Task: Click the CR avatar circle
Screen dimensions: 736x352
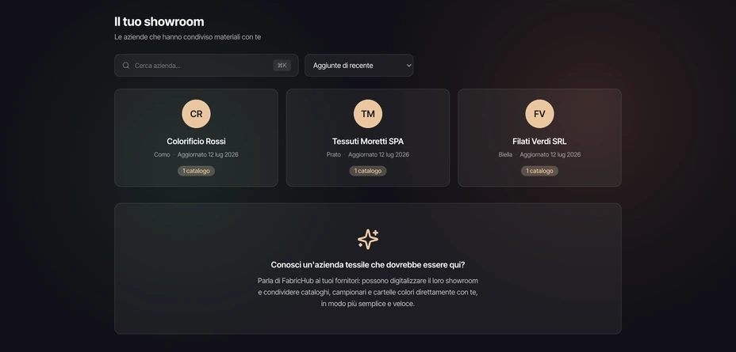Action: 196,114
